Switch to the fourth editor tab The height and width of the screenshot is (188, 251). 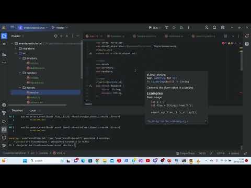[x=174, y=36]
